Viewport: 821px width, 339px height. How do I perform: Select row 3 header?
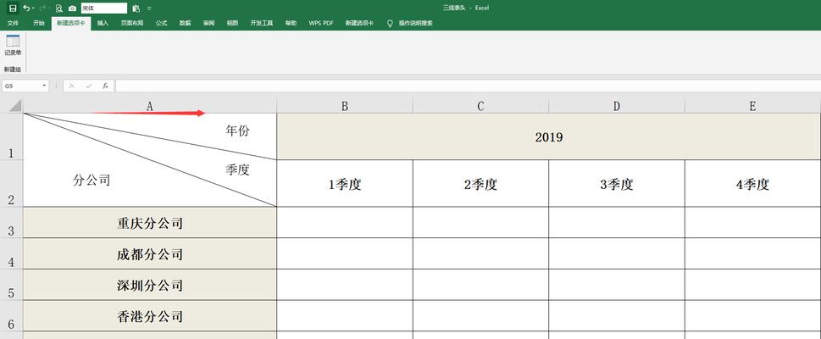pos(12,222)
